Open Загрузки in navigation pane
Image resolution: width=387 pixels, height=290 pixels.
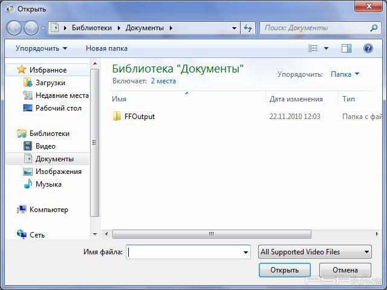pos(50,83)
